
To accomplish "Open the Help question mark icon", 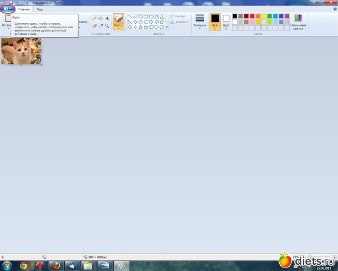I will [x=334, y=9].
